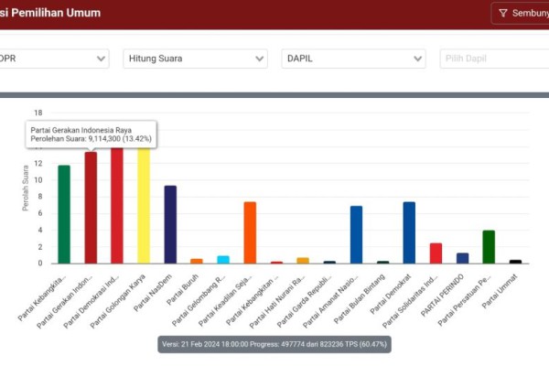Click the Pilih Dapil selection field

(x=494, y=59)
